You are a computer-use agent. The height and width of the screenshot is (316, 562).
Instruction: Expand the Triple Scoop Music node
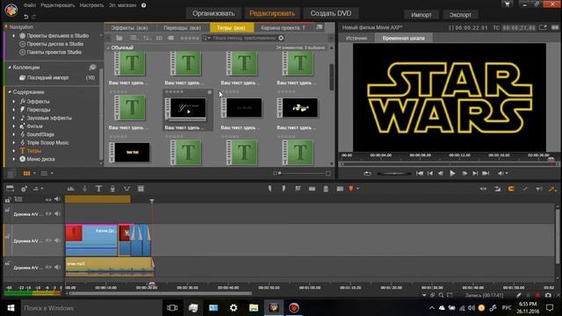click(x=14, y=142)
